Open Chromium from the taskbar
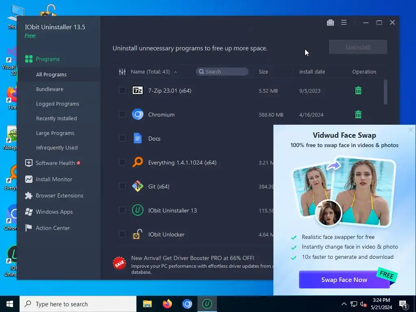416x312 pixels. click(x=187, y=304)
